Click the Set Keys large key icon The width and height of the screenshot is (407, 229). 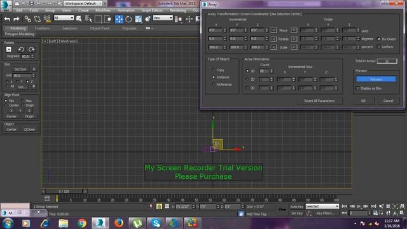coord(282,209)
